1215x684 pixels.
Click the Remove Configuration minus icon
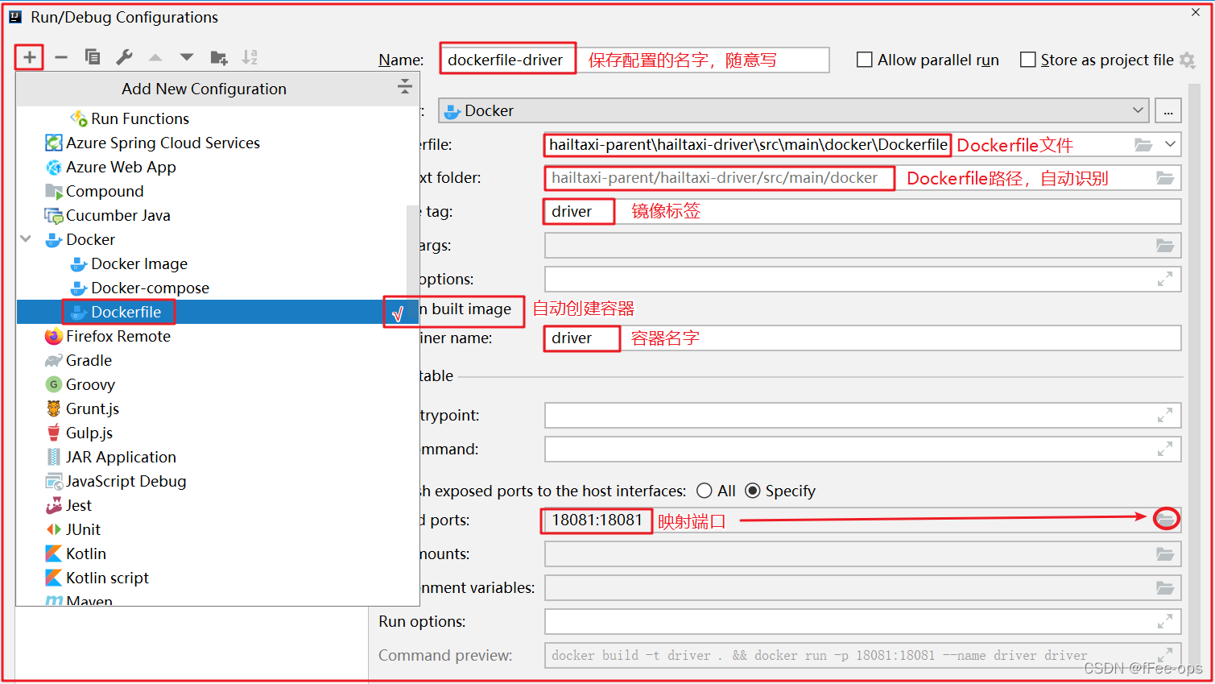click(x=61, y=57)
